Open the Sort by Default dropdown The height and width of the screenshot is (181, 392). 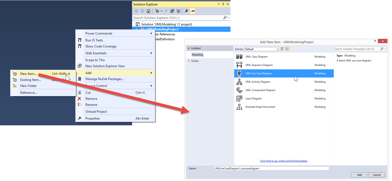[x=261, y=49]
